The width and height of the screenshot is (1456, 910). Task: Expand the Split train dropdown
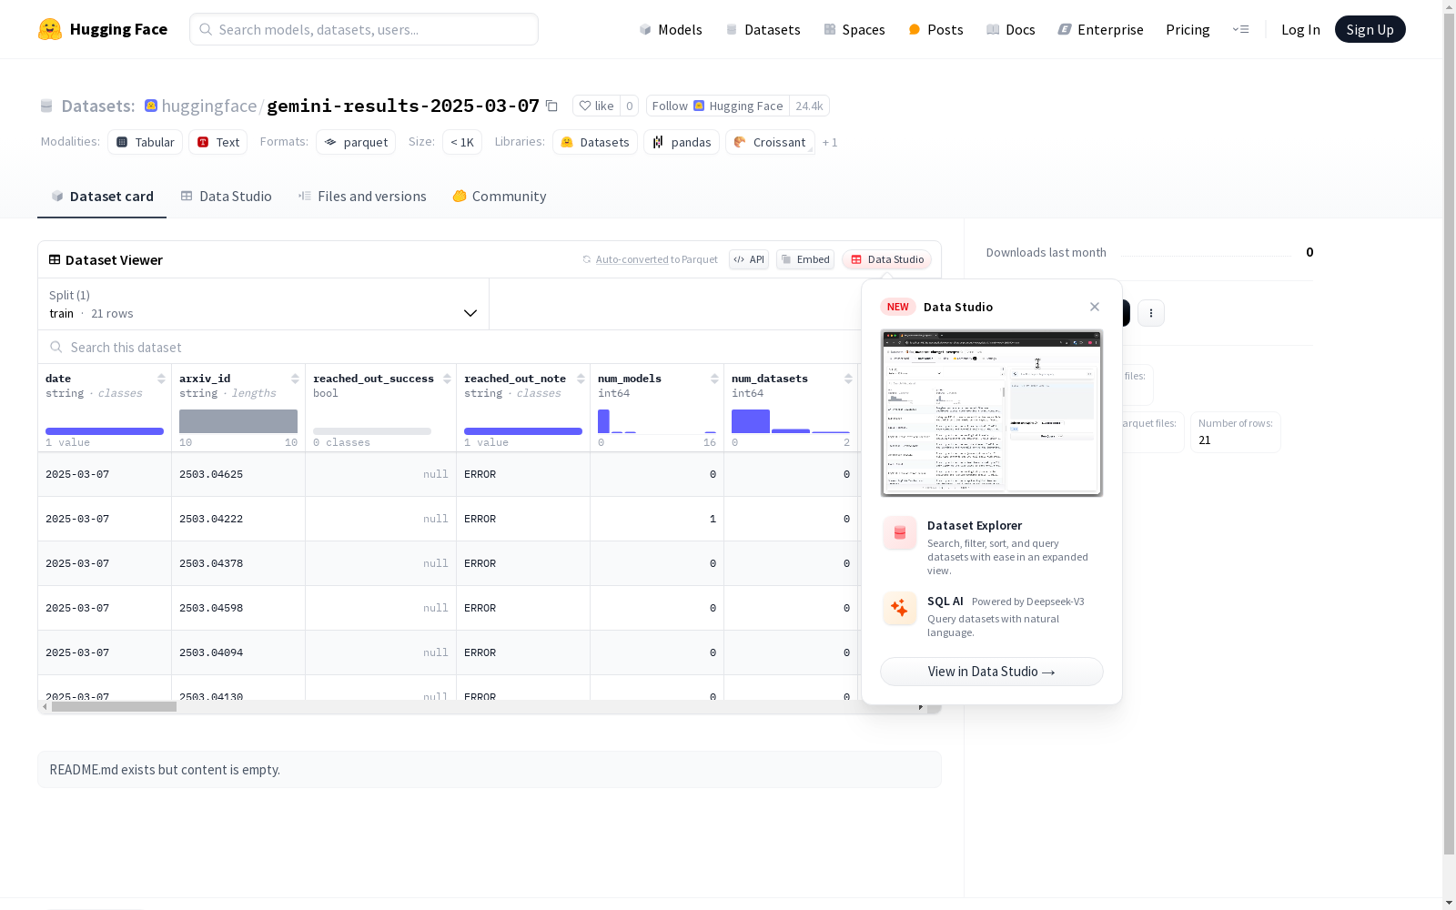[x=264, y=304]
